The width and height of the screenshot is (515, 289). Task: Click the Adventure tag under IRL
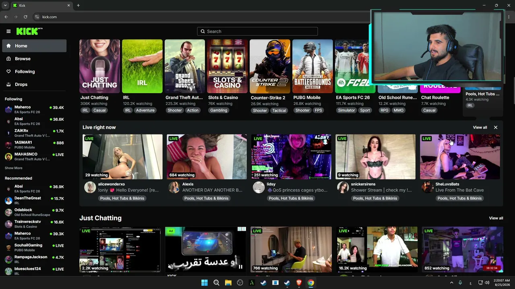[145, 110]
